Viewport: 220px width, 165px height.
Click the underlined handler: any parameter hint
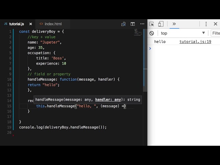[108, 100]
